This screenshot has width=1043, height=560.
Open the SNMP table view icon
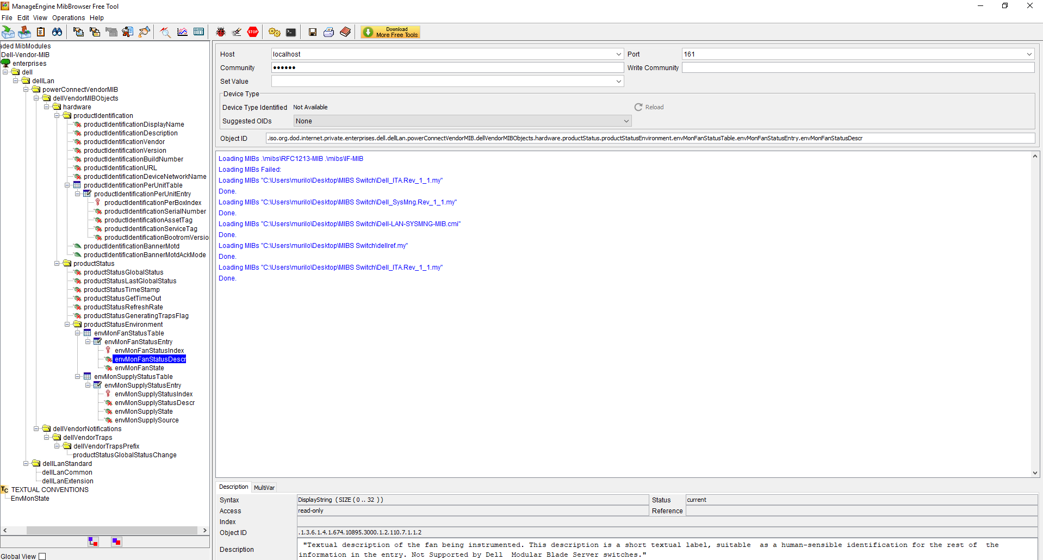(198, 32)
